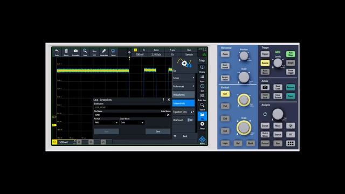Viewport: 345px width, 194px height.
Task: Expand the References submenu
Action: click(x=183, y=86)
